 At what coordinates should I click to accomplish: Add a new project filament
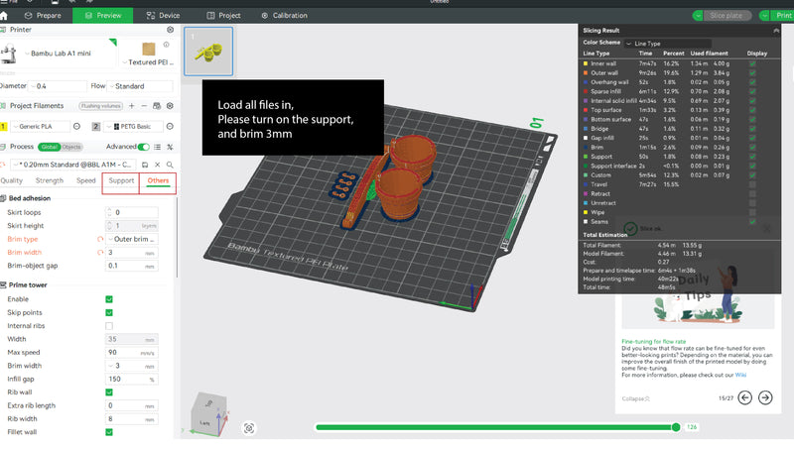coord(132,106)
